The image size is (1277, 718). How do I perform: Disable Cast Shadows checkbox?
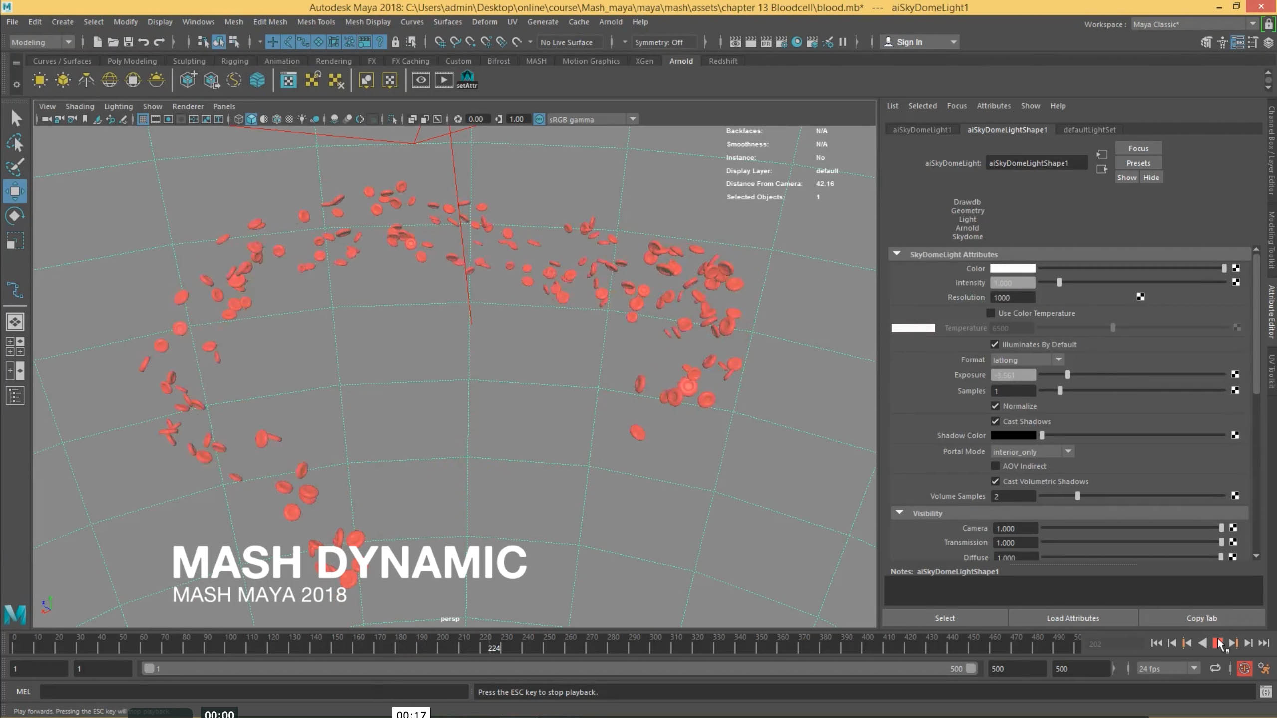(995, 421)
